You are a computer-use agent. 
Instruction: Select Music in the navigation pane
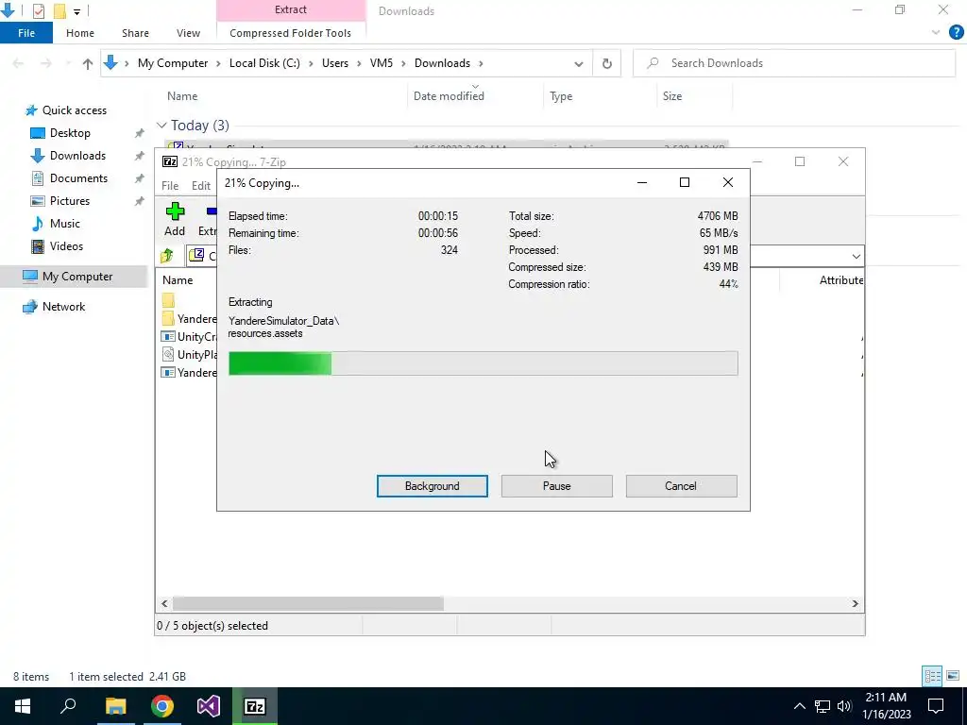[65, 224]
